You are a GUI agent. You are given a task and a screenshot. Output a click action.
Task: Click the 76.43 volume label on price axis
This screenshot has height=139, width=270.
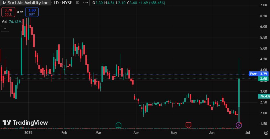point(264,96)
